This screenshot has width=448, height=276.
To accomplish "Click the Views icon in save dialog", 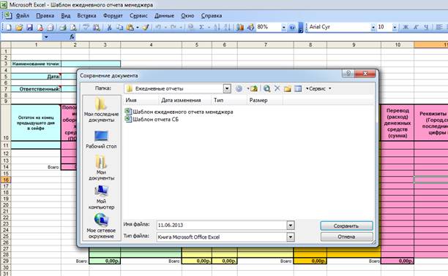I will pos(298,88).
